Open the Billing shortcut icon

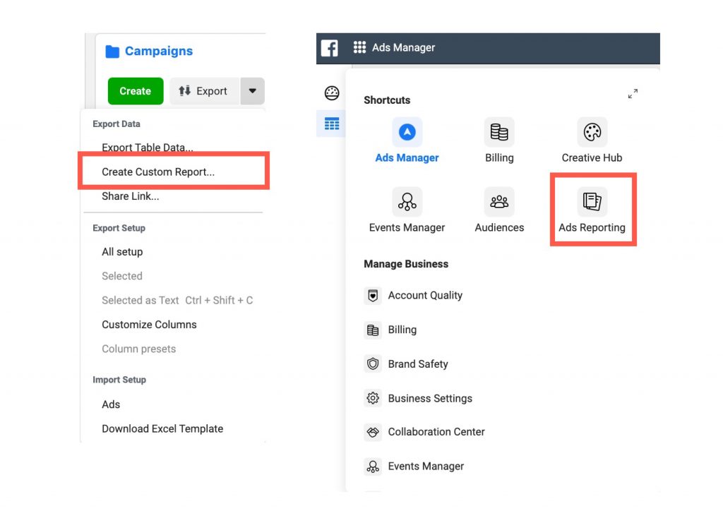click(x=499, y=132)
